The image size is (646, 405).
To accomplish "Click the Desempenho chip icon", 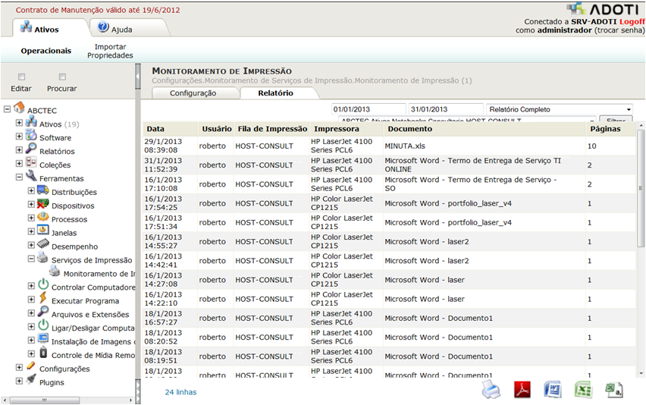I will point(43,244).
